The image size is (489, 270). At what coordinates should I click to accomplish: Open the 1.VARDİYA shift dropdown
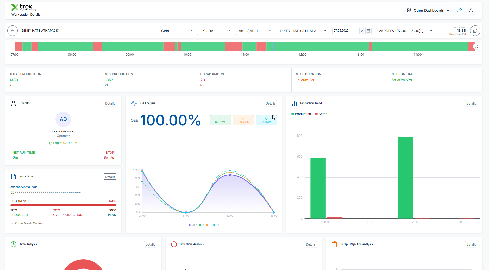(x=405, y=31)
